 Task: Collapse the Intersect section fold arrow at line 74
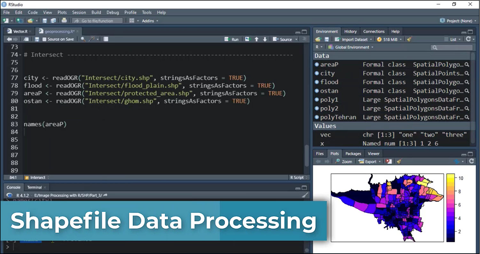pos(21,55)
